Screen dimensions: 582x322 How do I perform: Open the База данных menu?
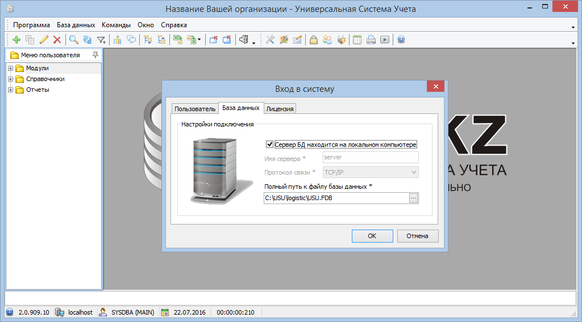(76, 25)
